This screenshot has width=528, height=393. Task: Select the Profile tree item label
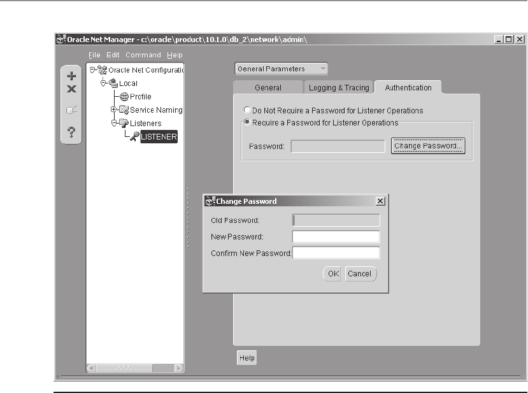(140, 97)
